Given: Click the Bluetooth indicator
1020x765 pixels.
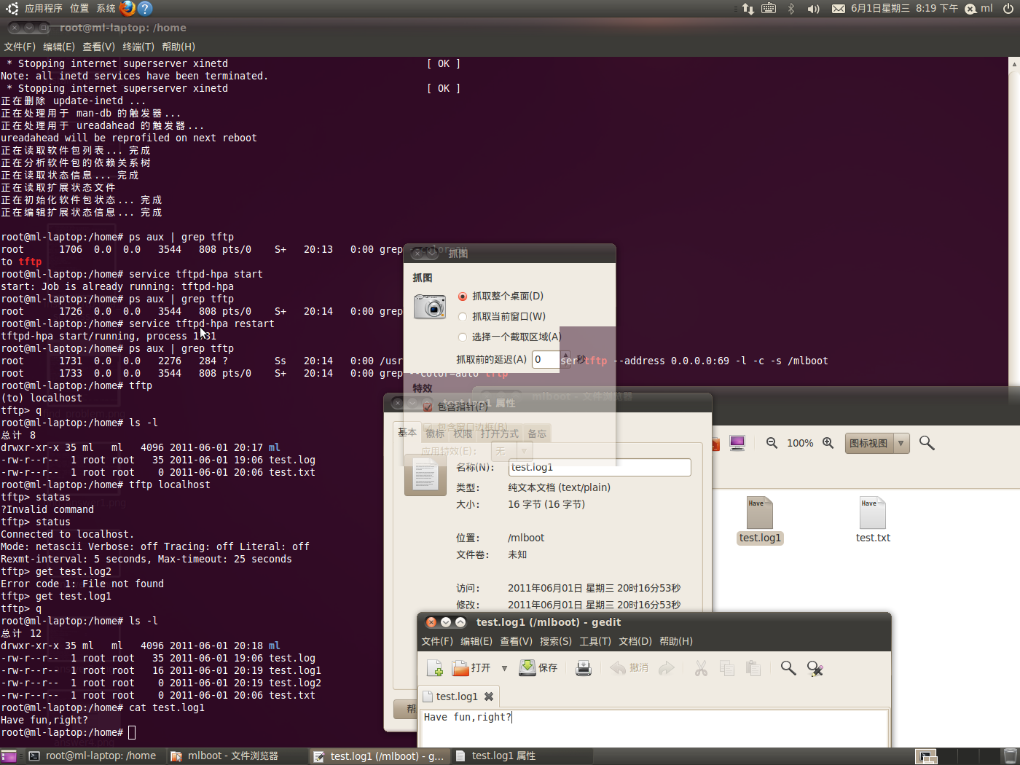Looking at the screenshot, I should (791, 9).
